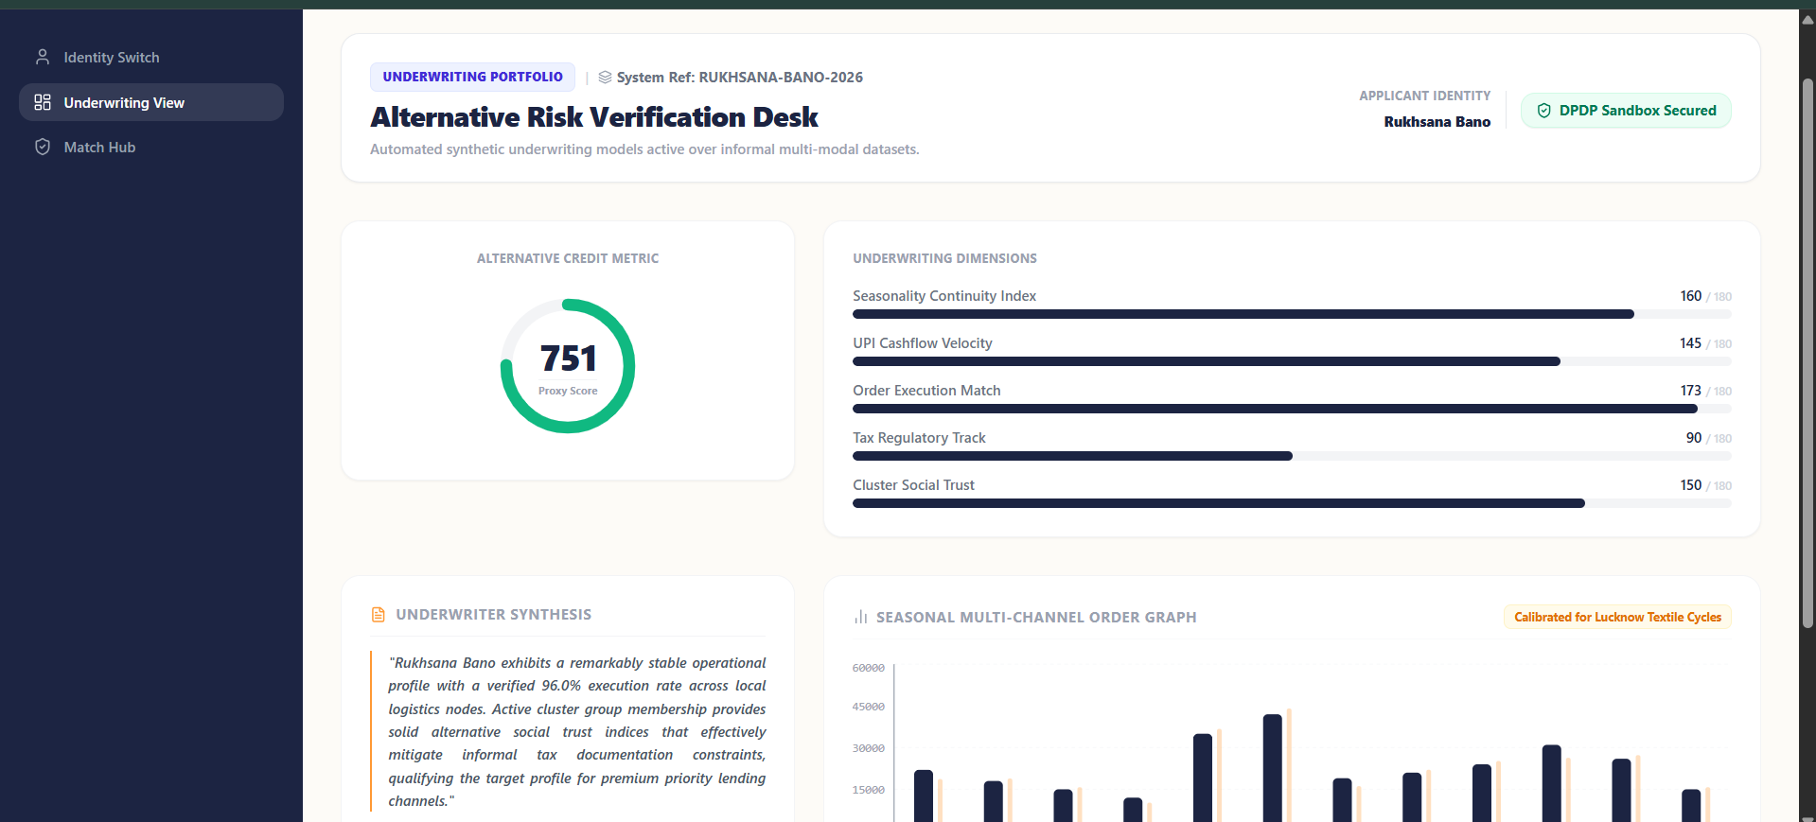
Task: Click the 15000 axis label on the graph
Action: pos(868,790)
